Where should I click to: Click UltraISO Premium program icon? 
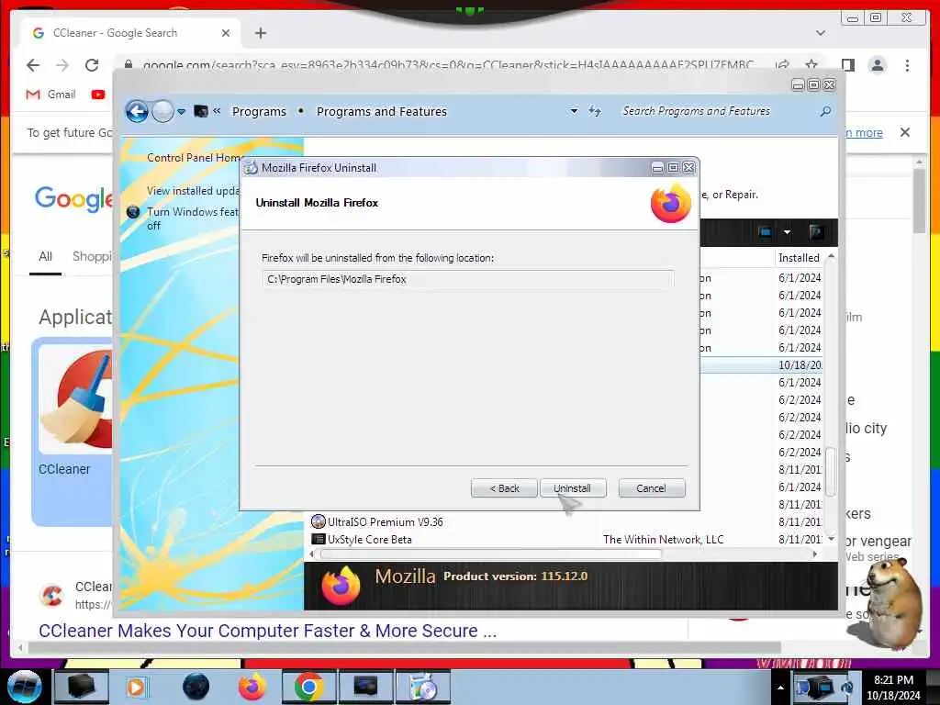click(319, 522)
